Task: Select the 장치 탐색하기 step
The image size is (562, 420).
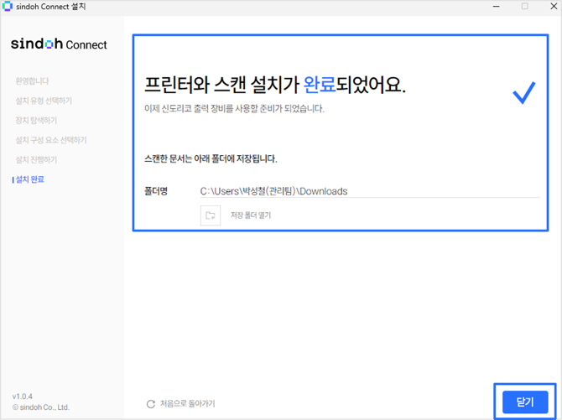Action: pyautogui.click(x=36, y=121)
